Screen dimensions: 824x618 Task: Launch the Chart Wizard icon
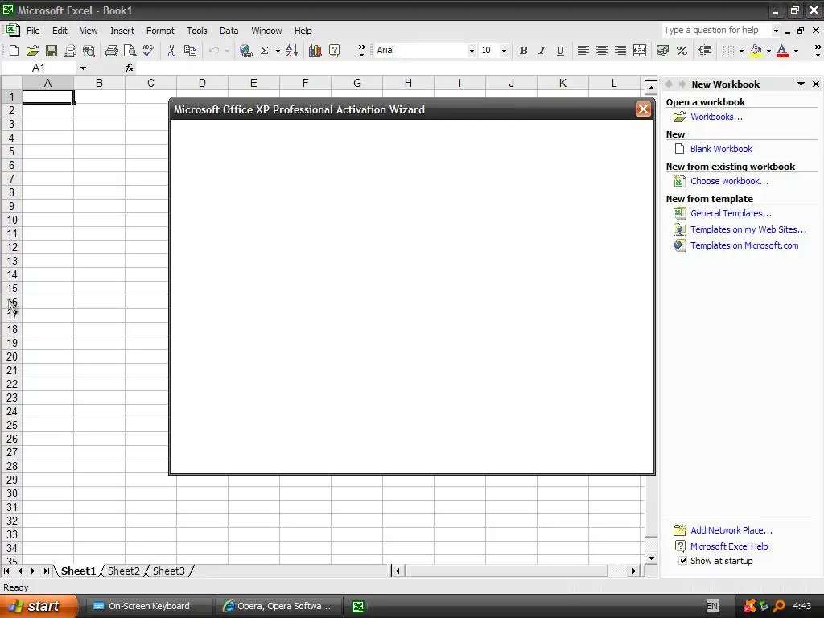click(x=315, y=51)
